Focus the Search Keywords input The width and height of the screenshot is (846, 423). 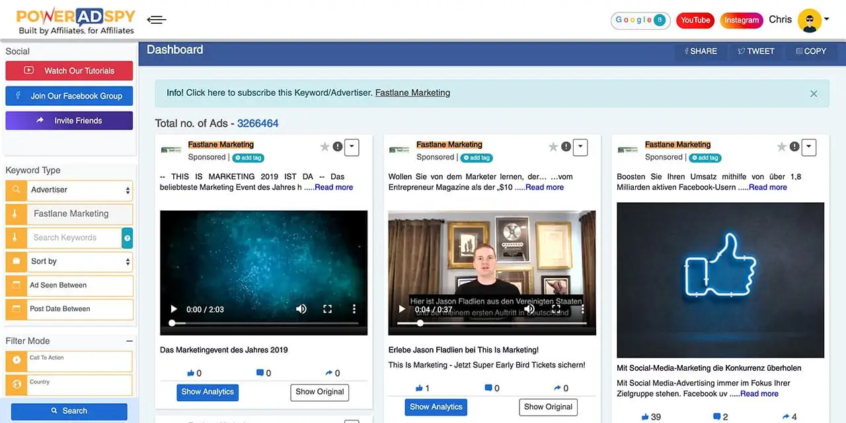(73, 238)
